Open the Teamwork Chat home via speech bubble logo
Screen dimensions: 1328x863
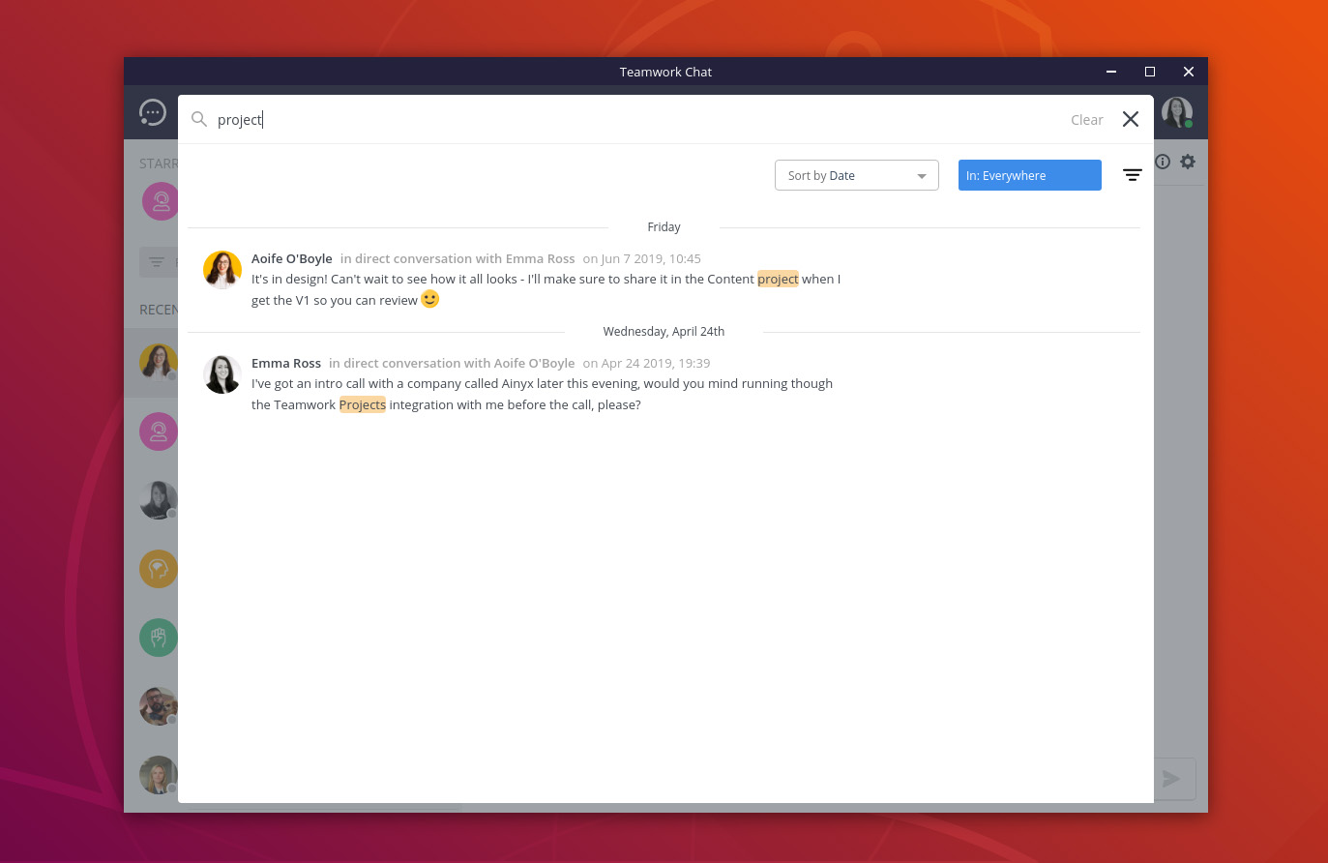tap(153, 112)
